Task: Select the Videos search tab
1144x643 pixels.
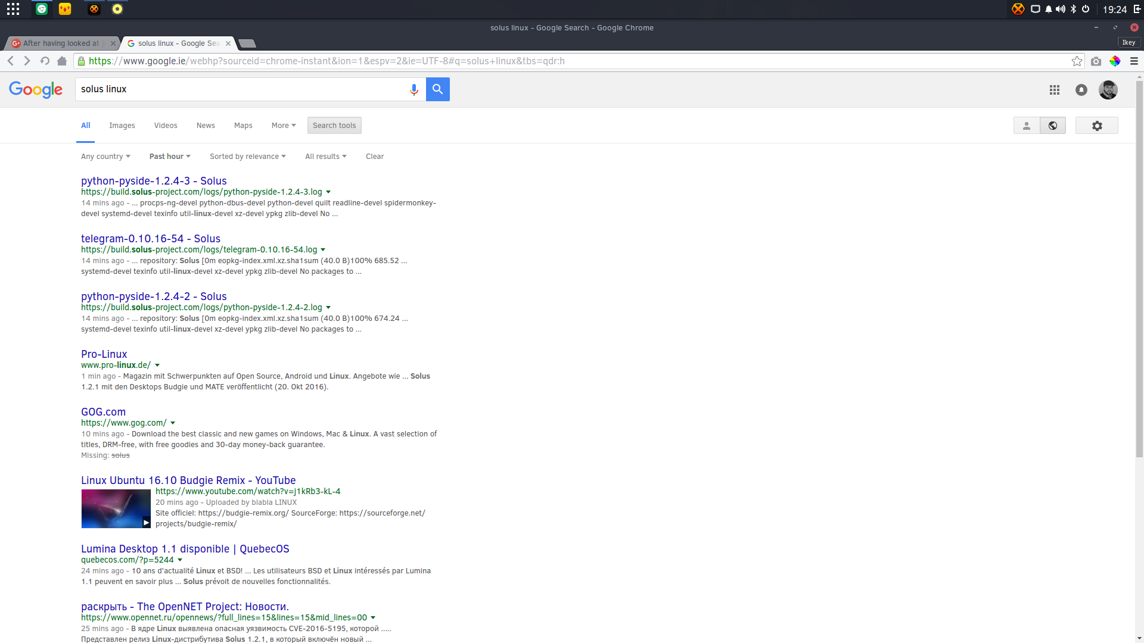Action: click(x=166, y=126)
